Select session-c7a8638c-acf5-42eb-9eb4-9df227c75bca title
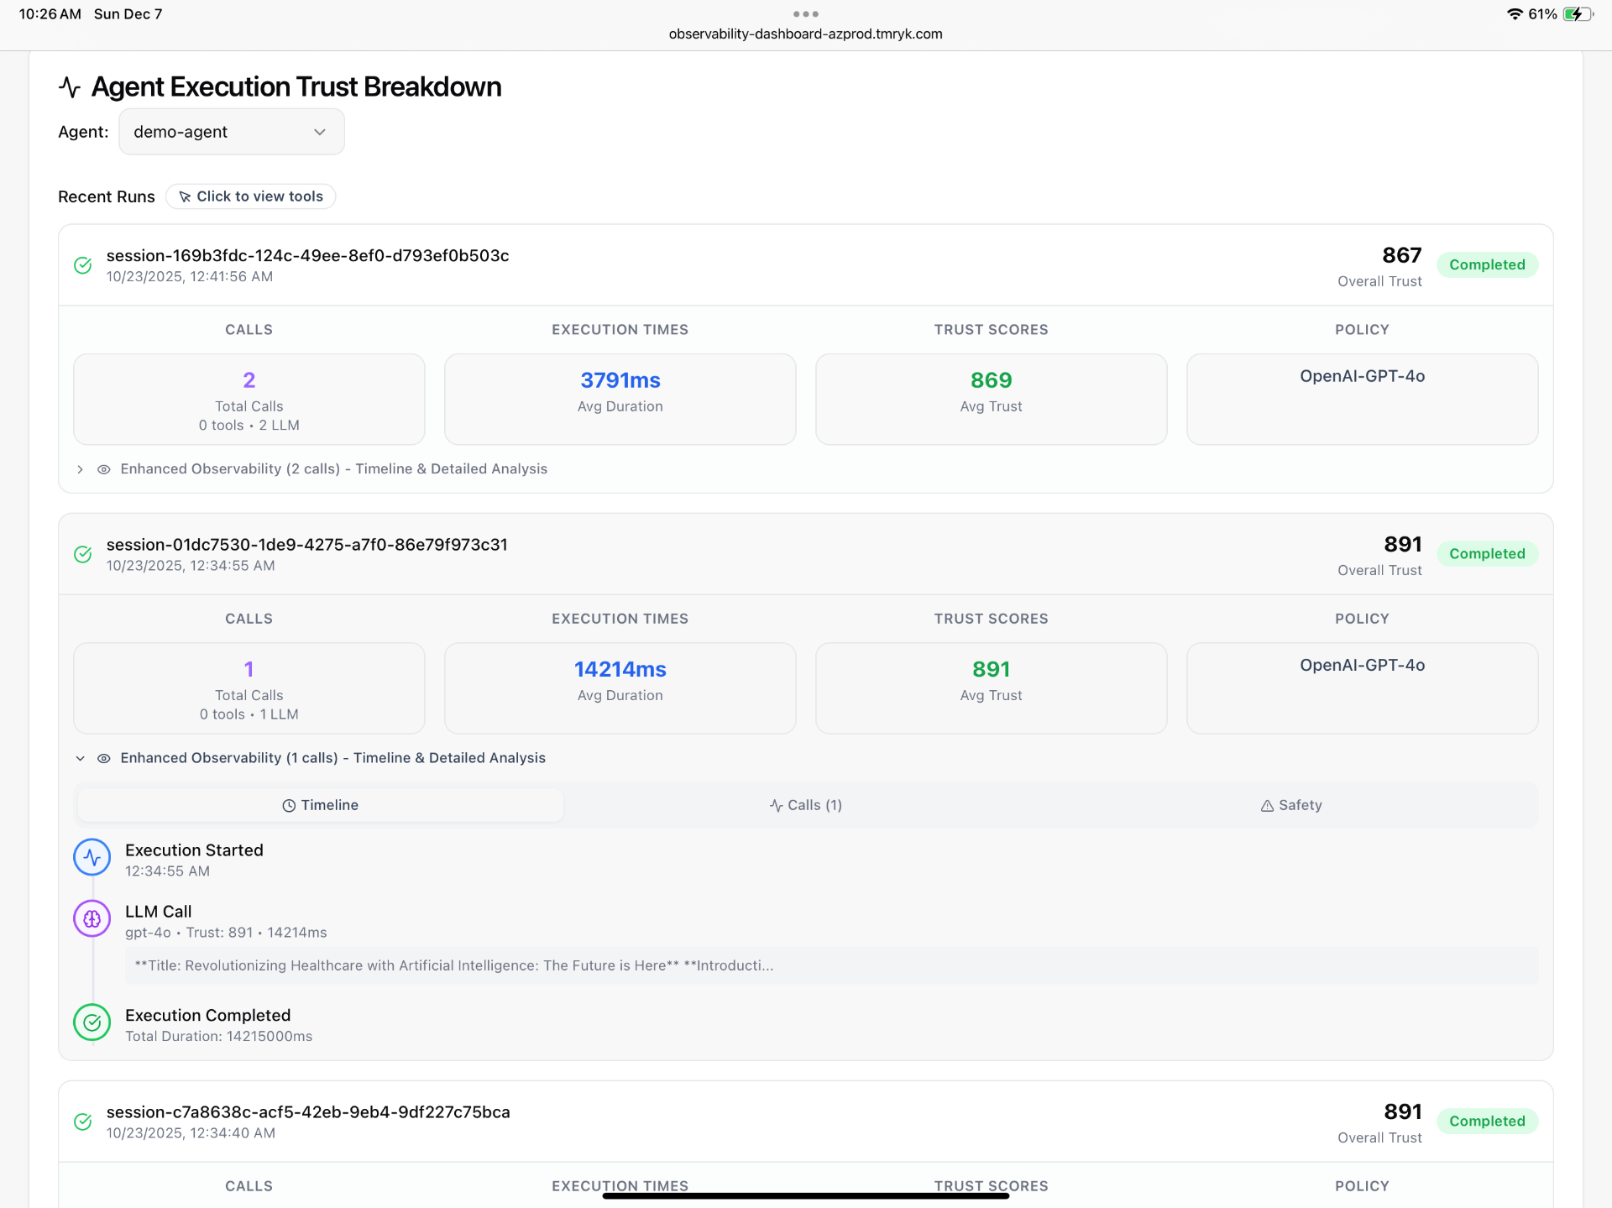Image resolution: width=1612 pixels, height=1208 pixels. coord(308,1111)
